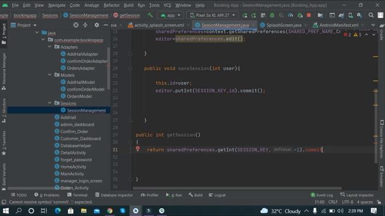
Task: Collapse the com.example.bookingapp package
Action: [x=43, y=40]
